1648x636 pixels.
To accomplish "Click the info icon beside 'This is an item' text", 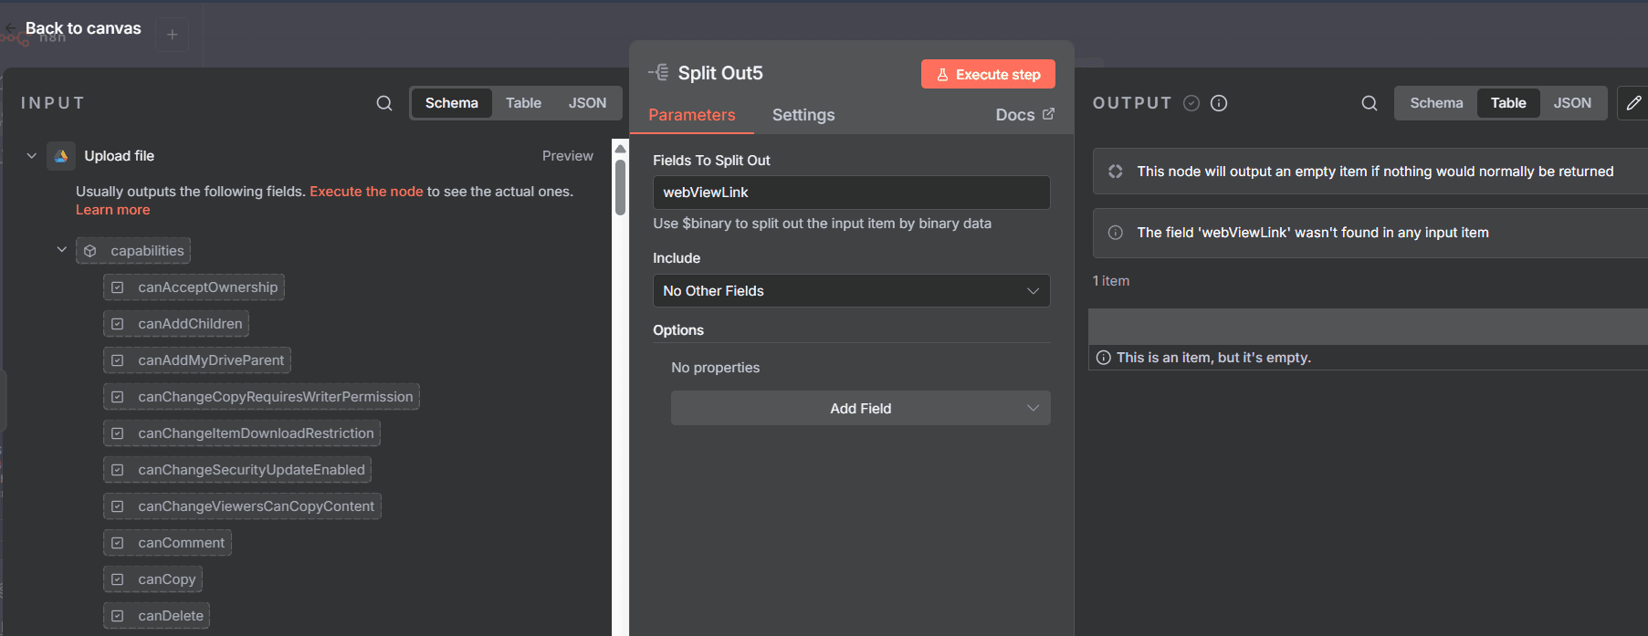I will [x=1104, y=358].
